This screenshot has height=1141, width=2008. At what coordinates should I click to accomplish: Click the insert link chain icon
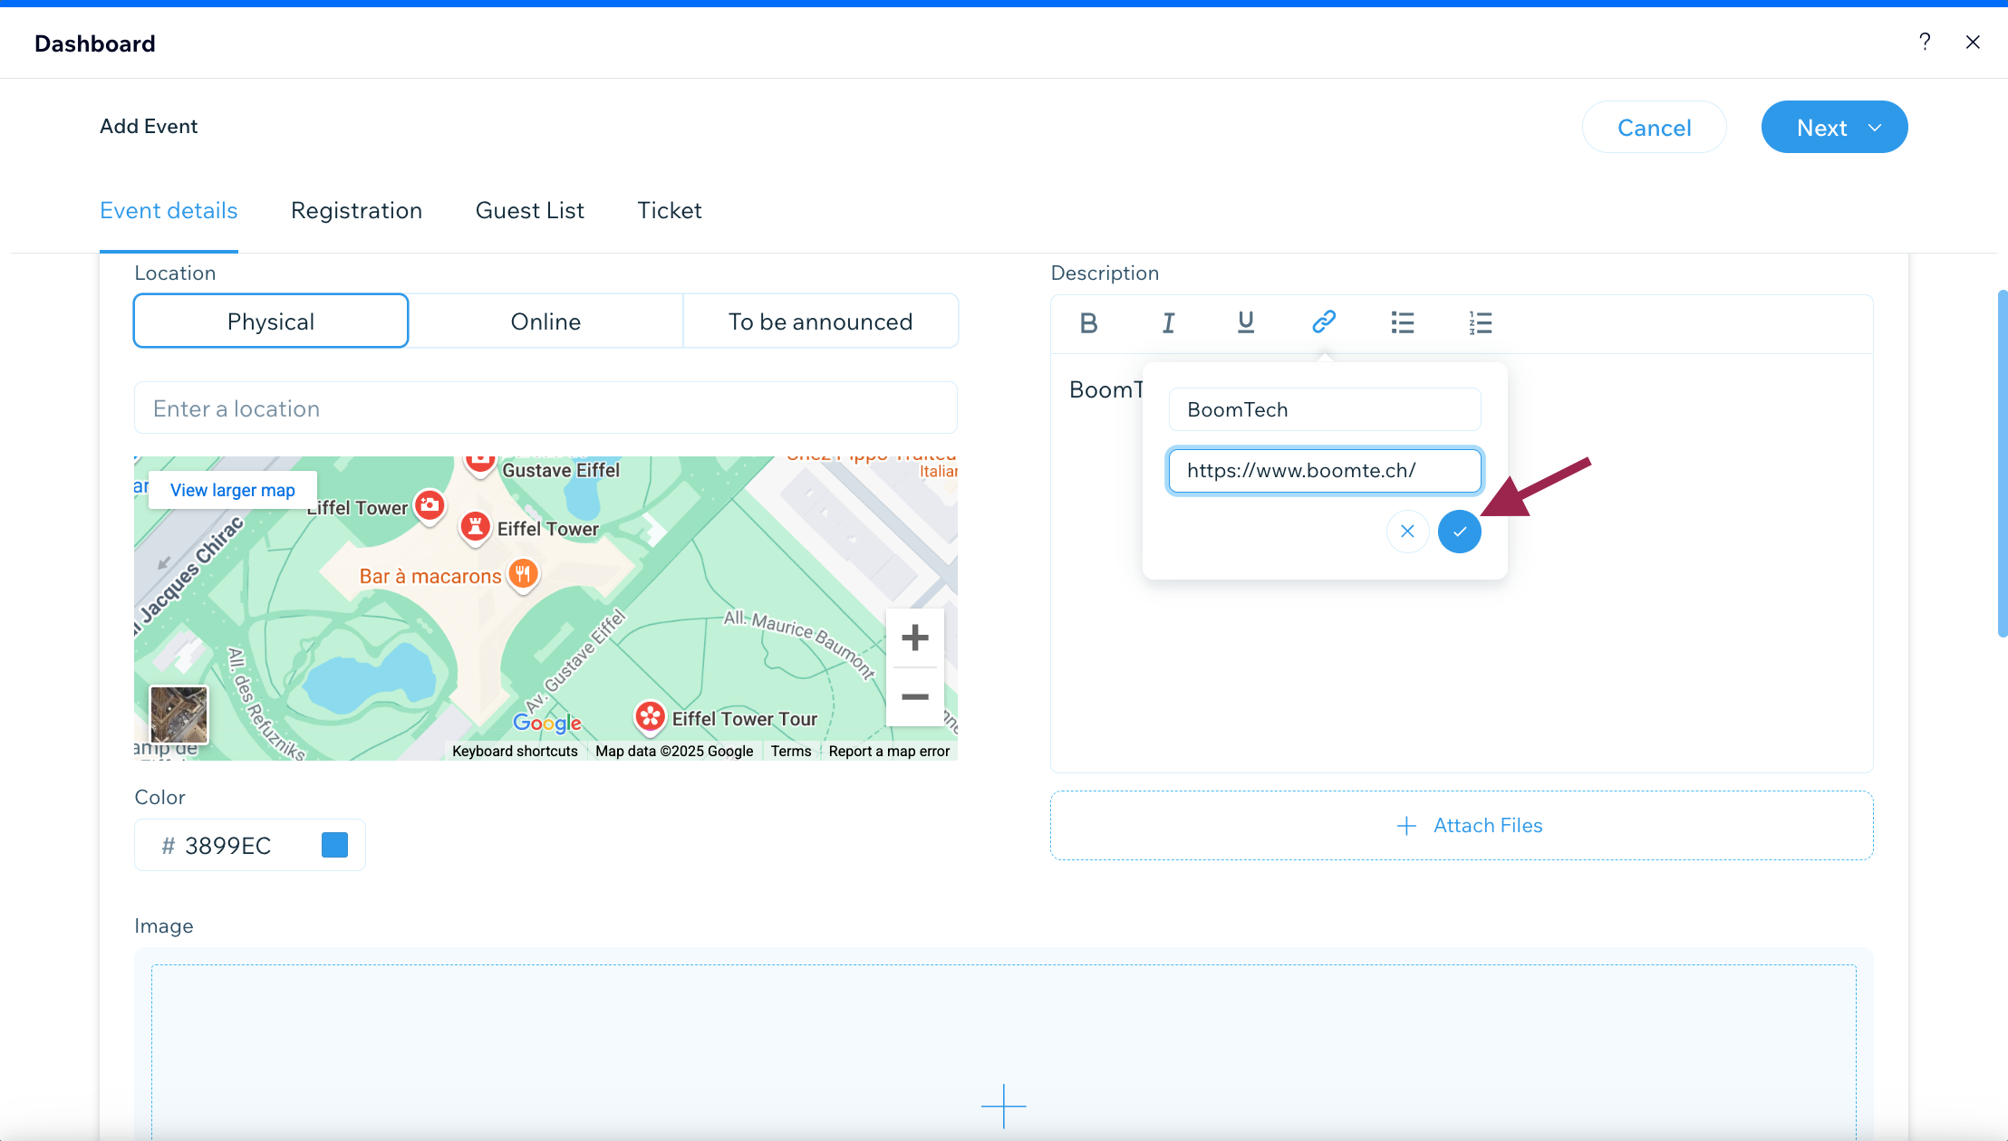(x=1324, y=321)
